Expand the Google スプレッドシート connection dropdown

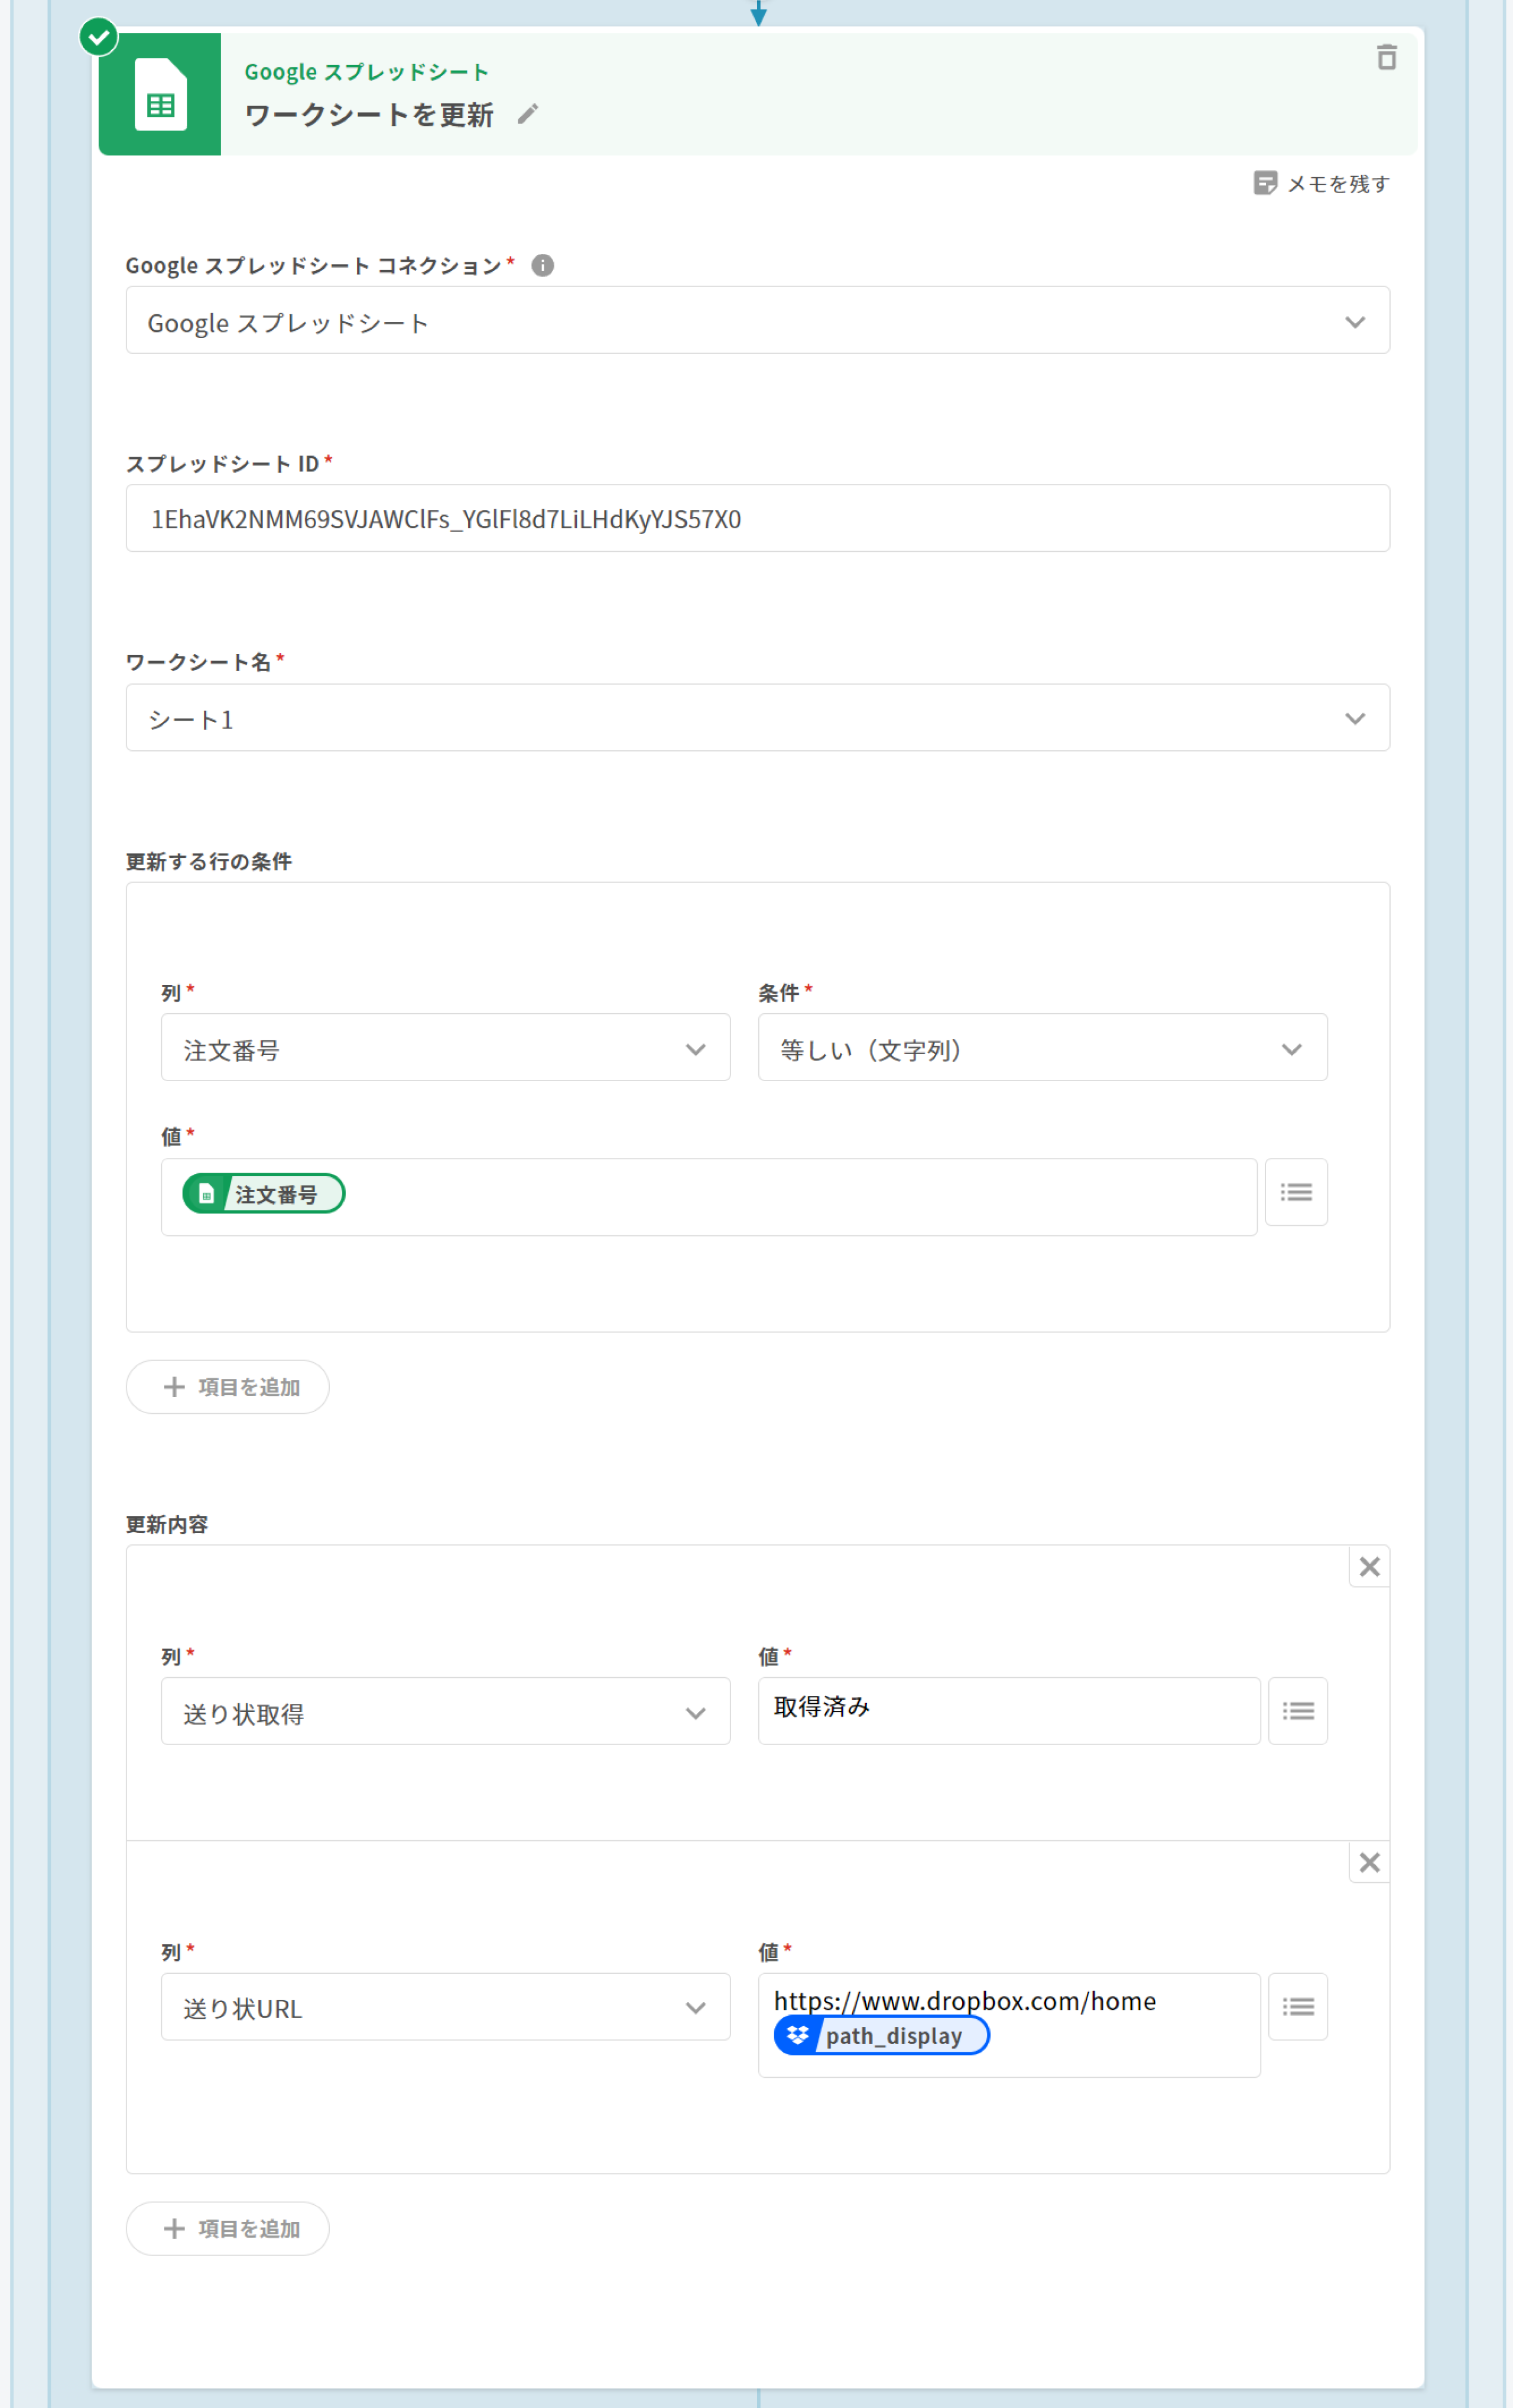point(756,321)
